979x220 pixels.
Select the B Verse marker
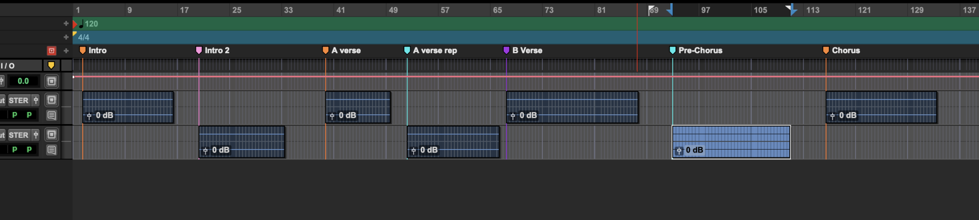507,50
